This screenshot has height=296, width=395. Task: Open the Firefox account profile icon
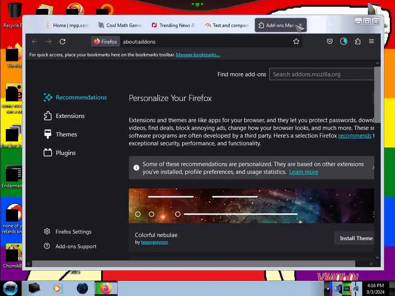click(x=344, y=41)
